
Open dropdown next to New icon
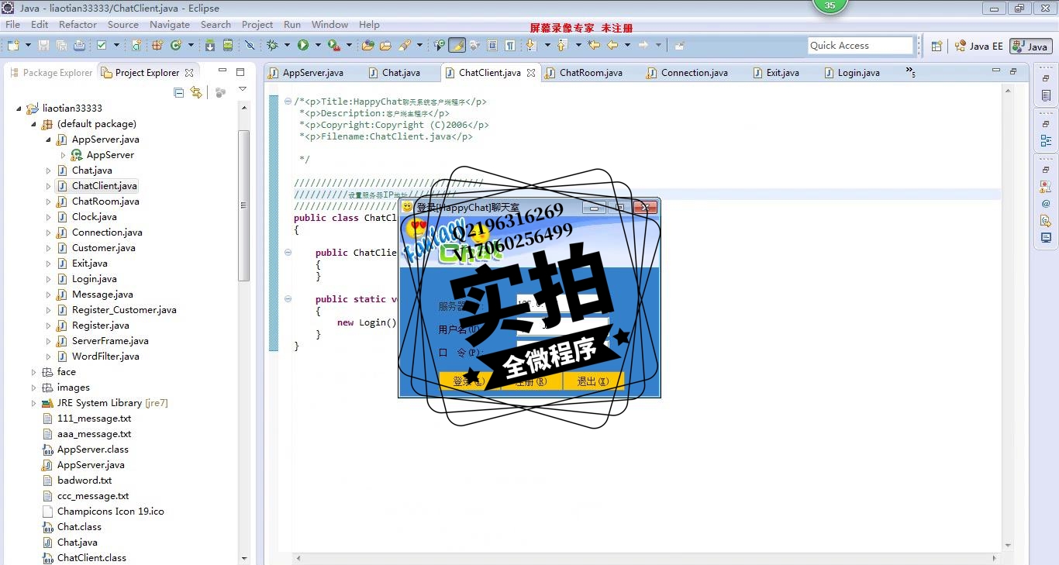(28, 46)
